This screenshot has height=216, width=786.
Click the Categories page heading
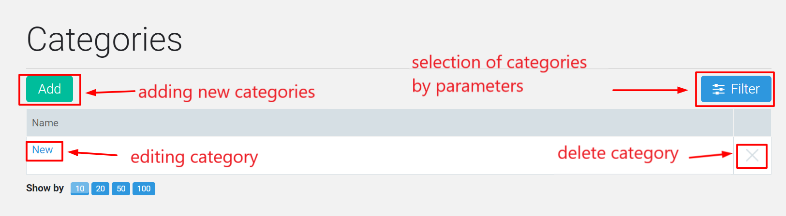[104, 40]
